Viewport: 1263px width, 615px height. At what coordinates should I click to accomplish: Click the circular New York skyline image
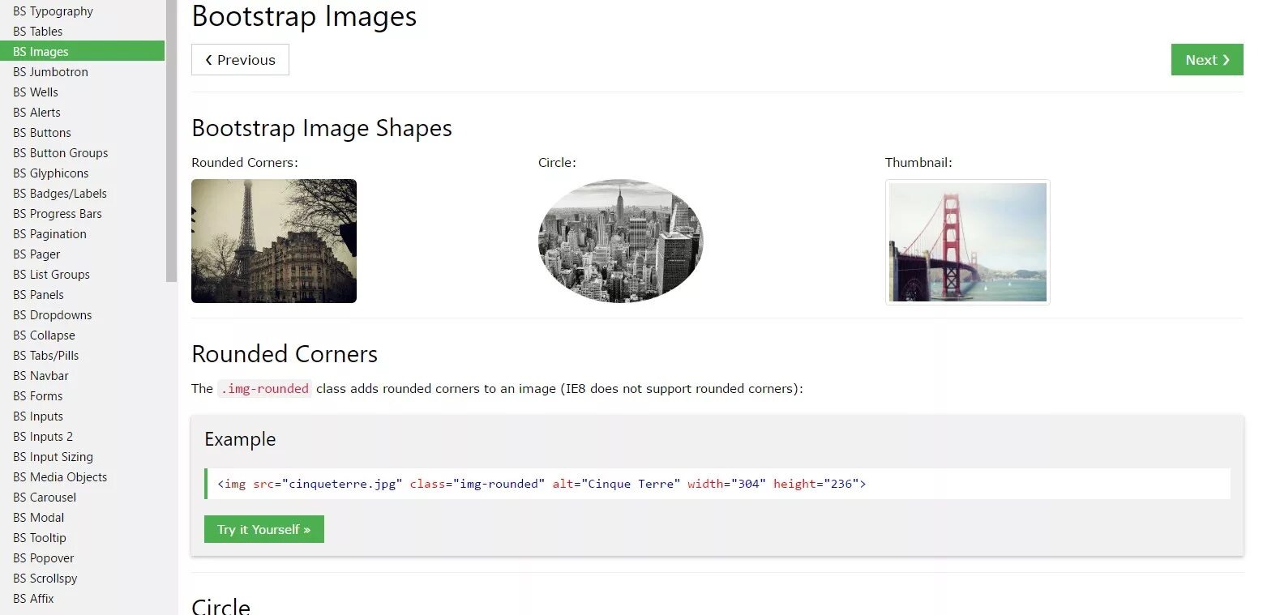[620, 241]
